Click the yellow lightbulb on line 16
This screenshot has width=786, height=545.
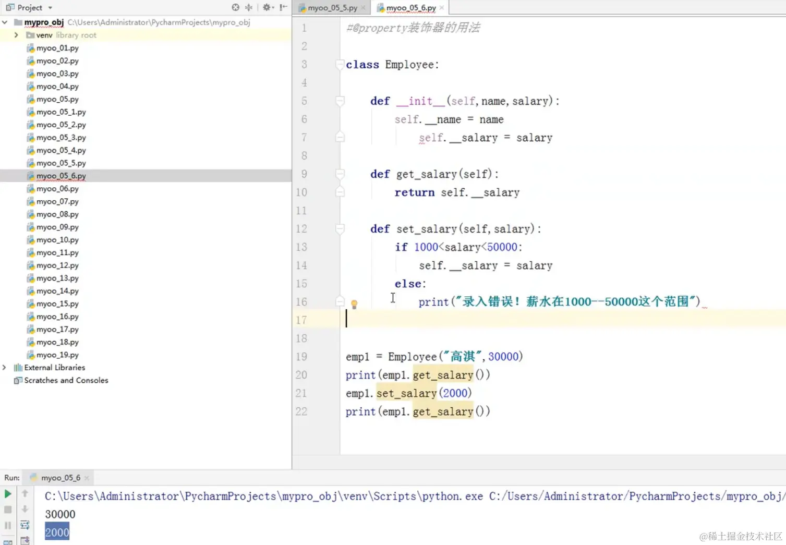click(x=354, y=304)
